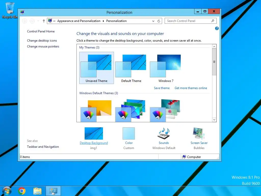
Task: Select the multi-image blue green theme
Action: (x=130, y=111)
